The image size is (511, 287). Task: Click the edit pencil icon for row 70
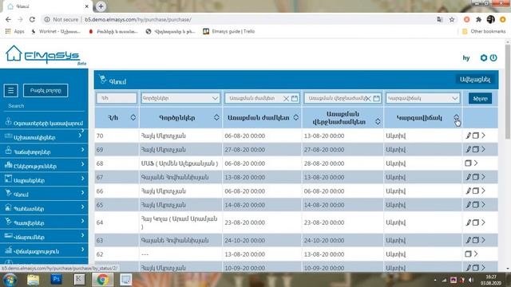(469, 136)
